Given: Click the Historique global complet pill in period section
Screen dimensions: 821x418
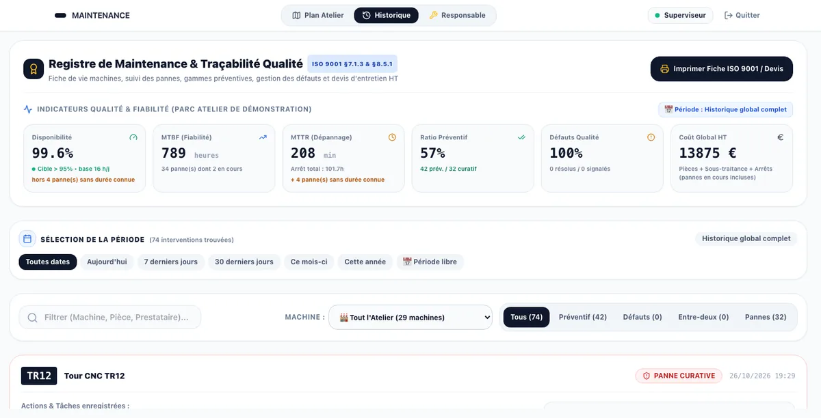Looking at the screenshot, I should pyautogui.click(x=746, y=238).
